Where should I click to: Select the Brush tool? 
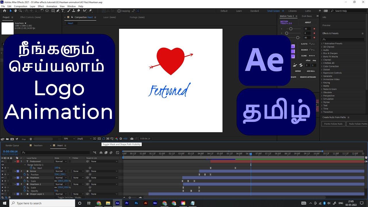point(68,11)
